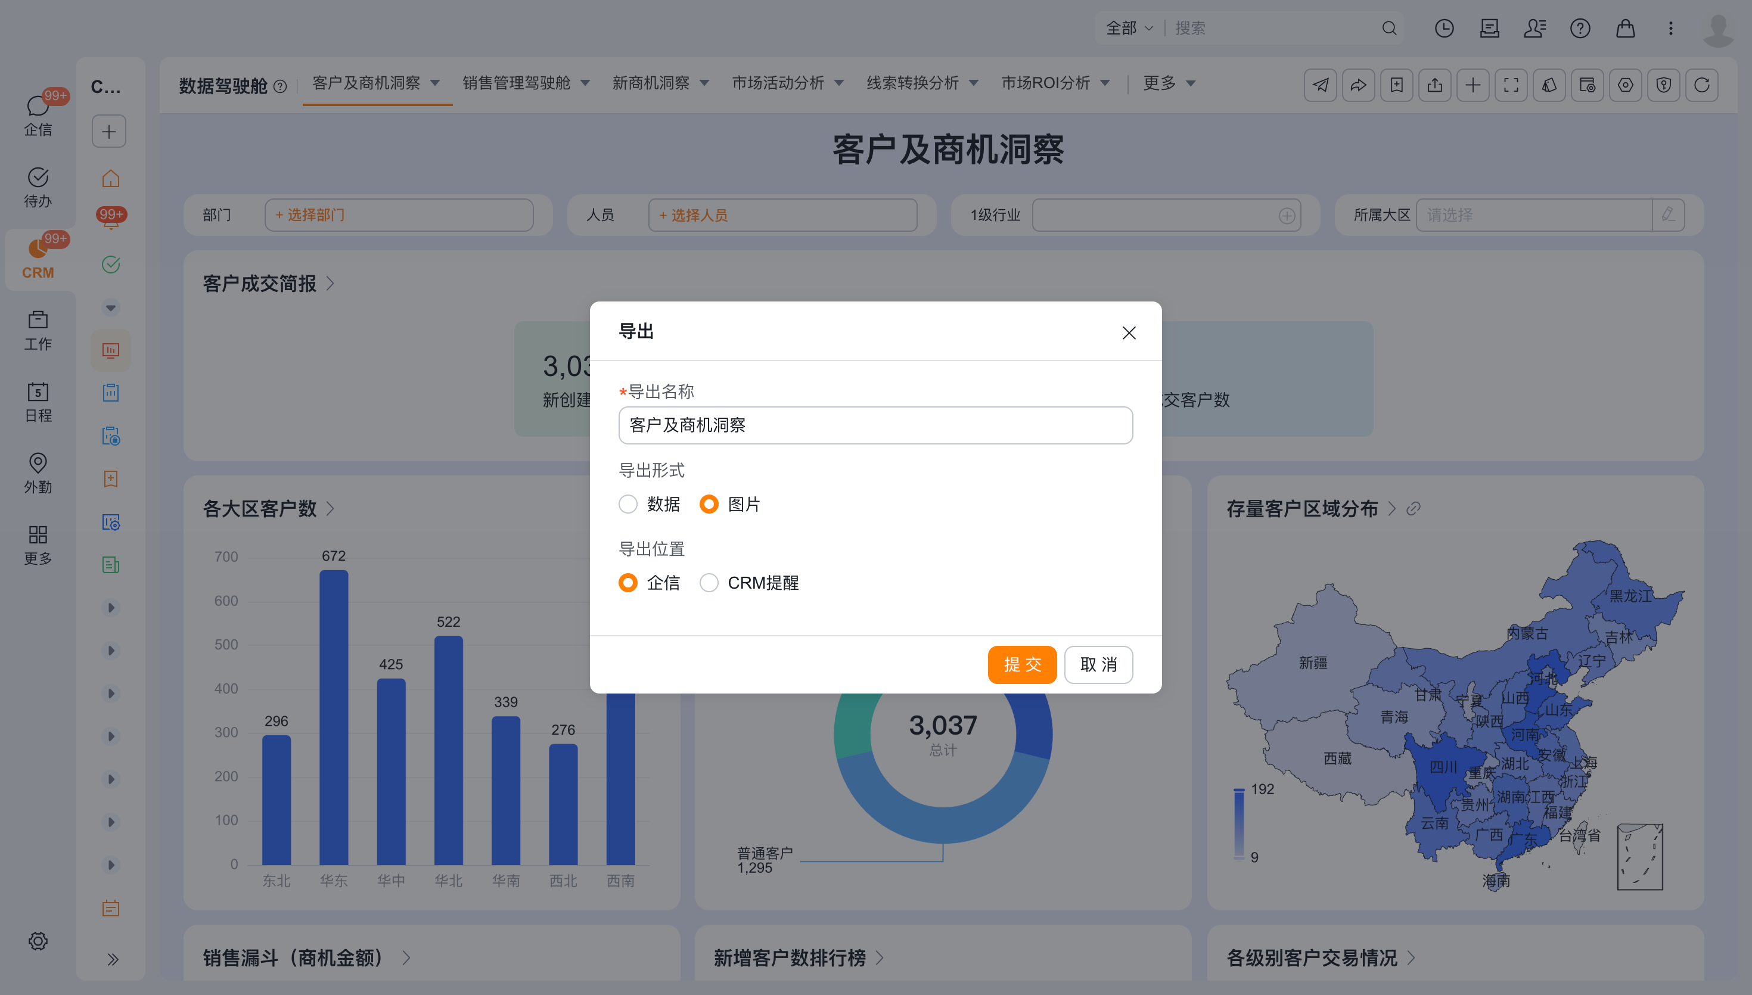Screen dimensions: 1752x995
Task: Click the plus button in CRM panel
Action: 109,131
